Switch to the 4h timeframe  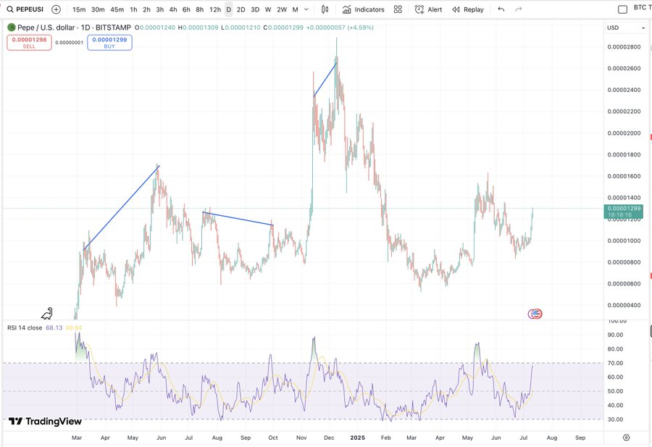point(173,9)
